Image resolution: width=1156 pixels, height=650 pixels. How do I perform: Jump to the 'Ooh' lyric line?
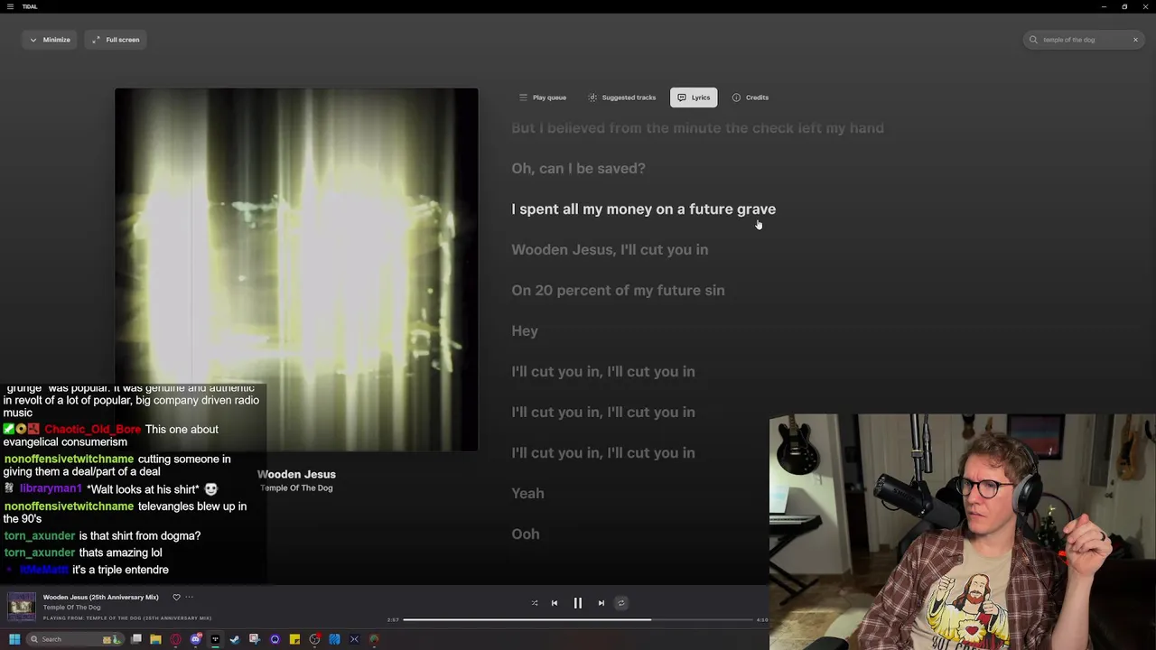click(526, 534)
